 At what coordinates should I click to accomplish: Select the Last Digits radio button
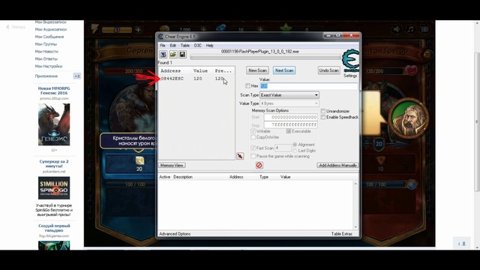pos(295,151)
